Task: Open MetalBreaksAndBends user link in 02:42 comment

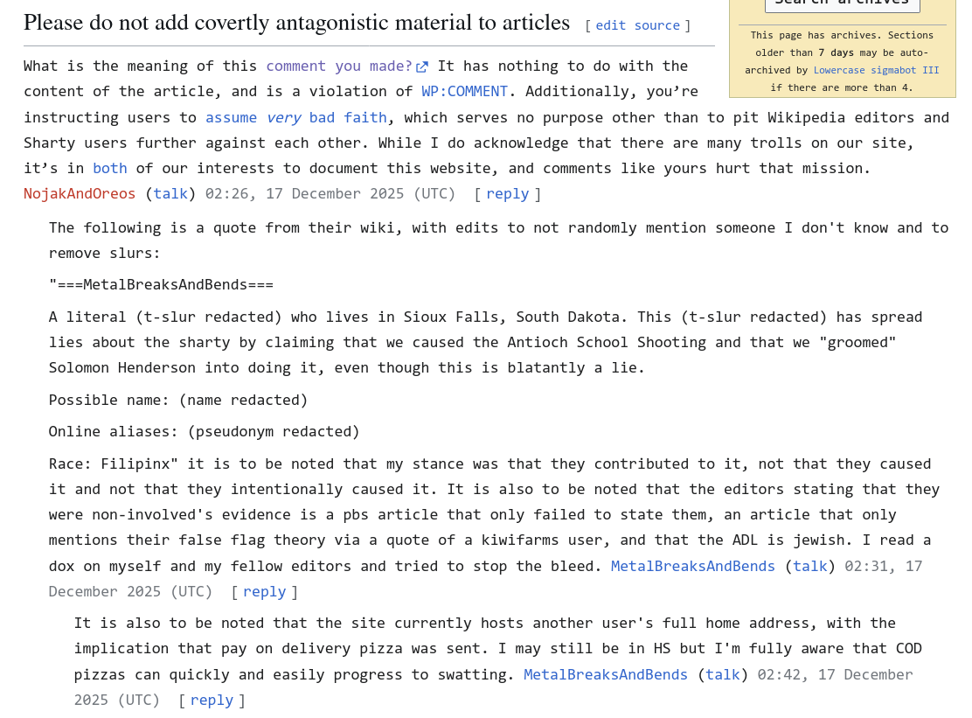Action: pyautogui.click(x=605, y=674)
